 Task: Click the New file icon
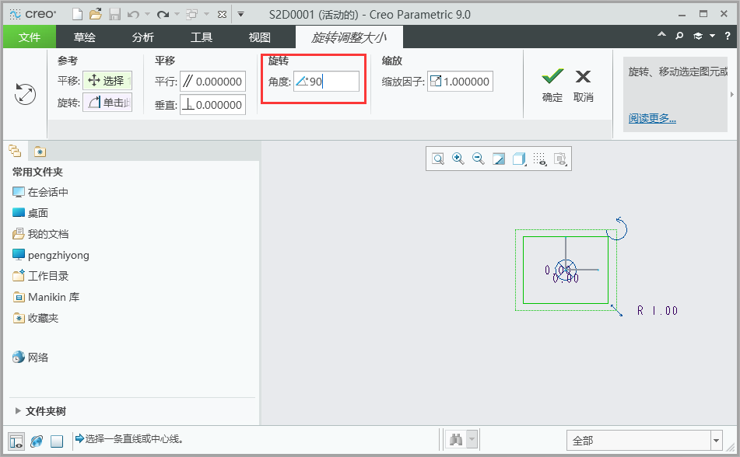tap(77, 15)
